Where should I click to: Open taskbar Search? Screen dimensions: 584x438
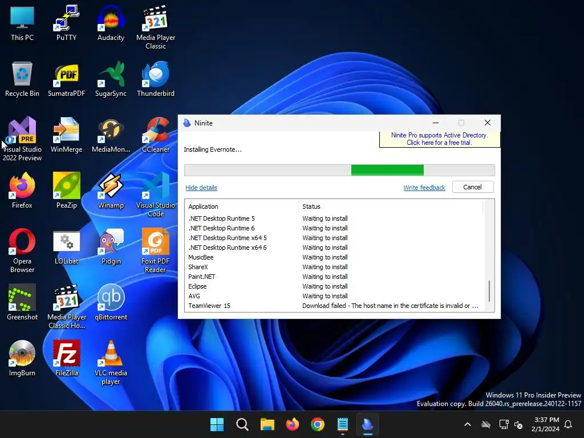tap(242, 424)
